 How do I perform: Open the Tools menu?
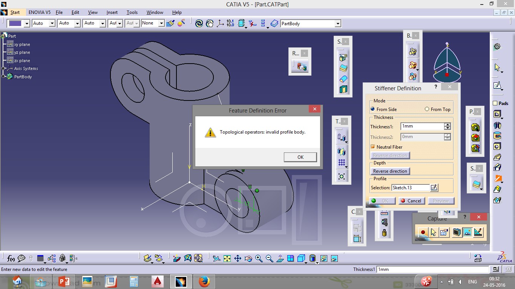132,12
